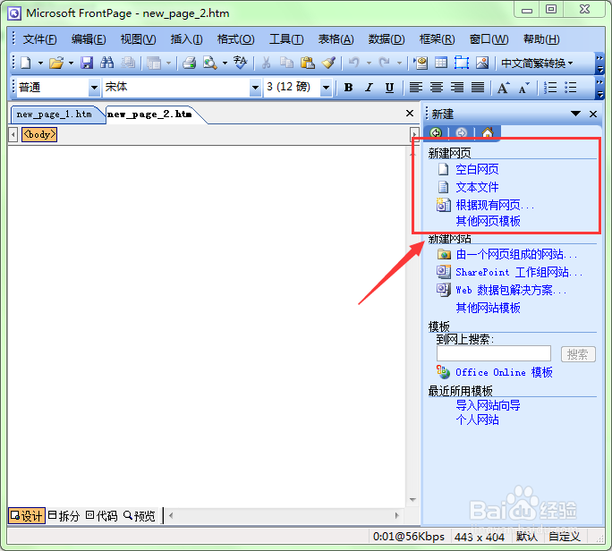Save the page with floppy icon
Viewport: 612px width, 551px height.
point(87,63)
